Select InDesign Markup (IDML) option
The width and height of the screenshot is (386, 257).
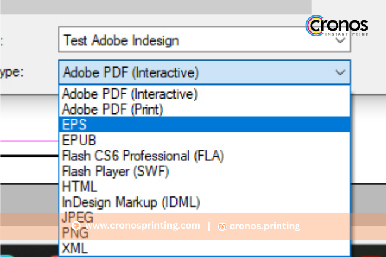[x=204, y=202]
